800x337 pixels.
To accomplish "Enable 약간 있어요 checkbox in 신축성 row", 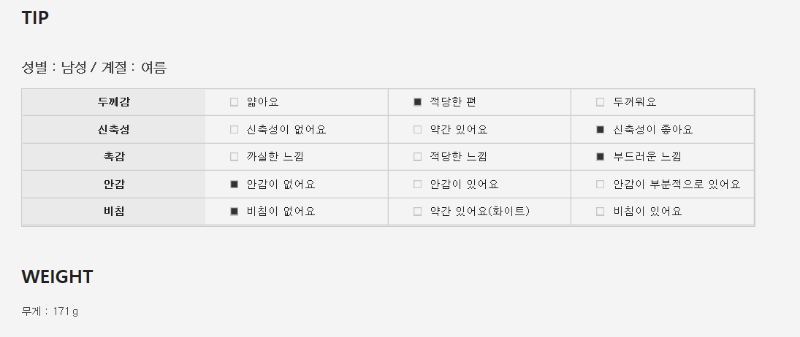I will click(417, 130).
